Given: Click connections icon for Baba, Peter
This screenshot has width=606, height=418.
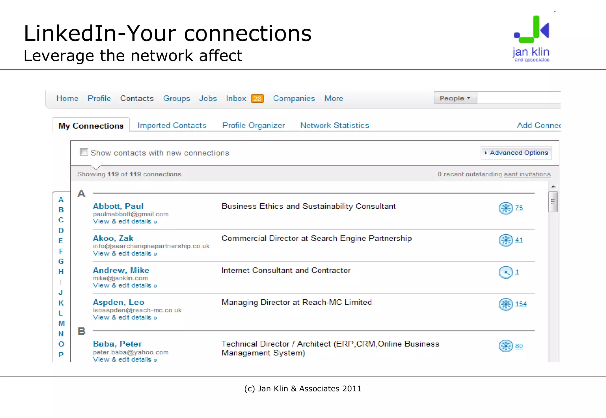Looking at the screenshot, I should point(506,346).
